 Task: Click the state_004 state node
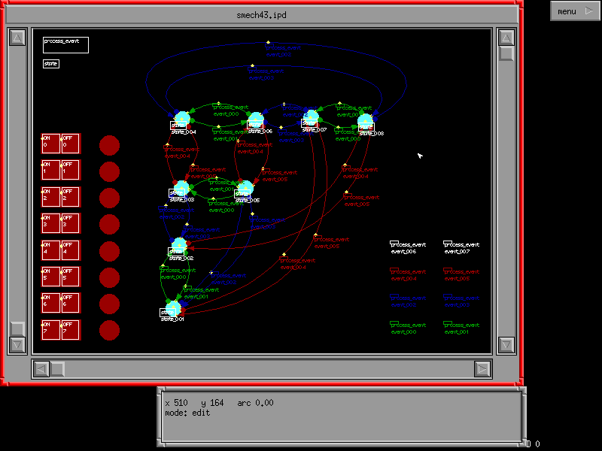click(182, 120)
